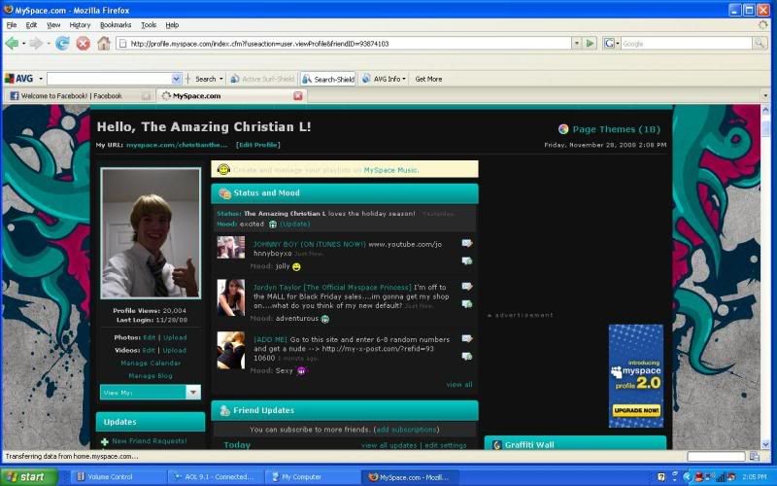Toggle the Search-Shield button
Screen dimensions: 777x486
[328, 79]
